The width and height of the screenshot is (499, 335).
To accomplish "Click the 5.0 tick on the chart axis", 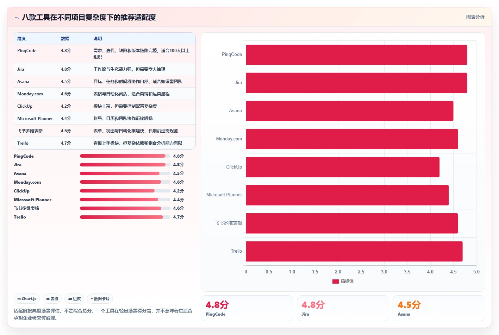I will (476, 272).
